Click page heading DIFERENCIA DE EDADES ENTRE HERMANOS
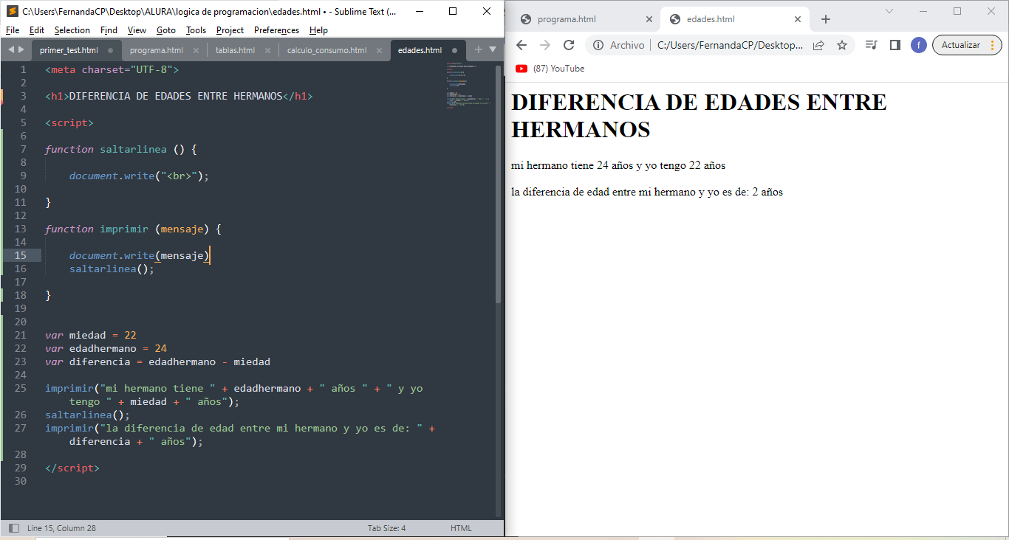This screenshot has height=540, width=1009. [699, 116]
